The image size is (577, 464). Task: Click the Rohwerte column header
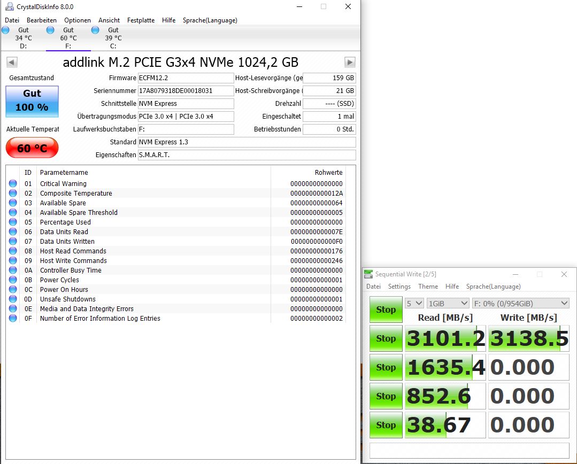(308, 172)
